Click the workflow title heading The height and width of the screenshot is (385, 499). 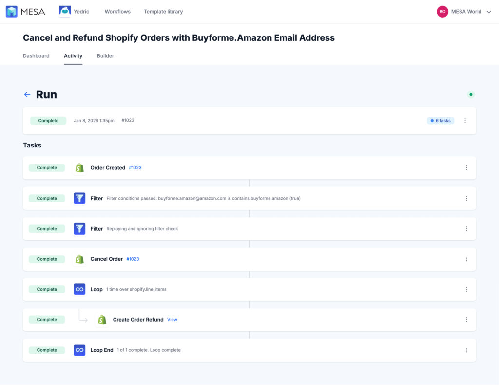(x=179, y=38)
